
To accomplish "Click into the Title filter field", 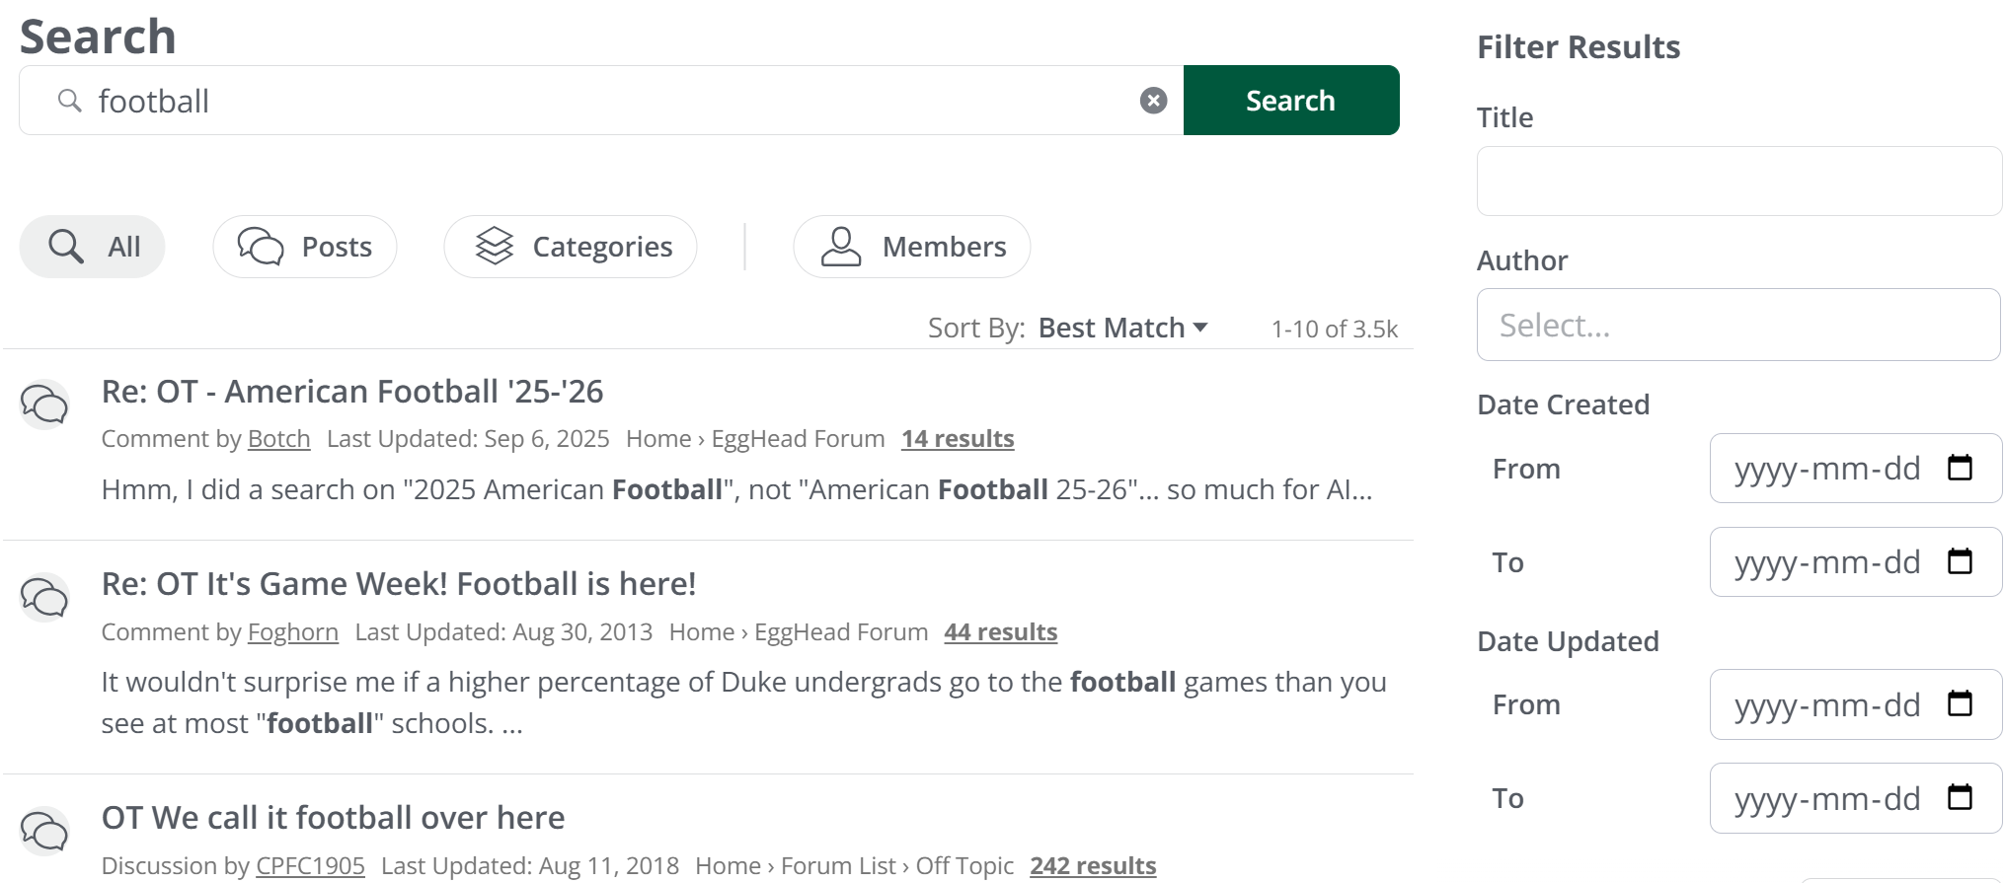I will coord(1737,182).
